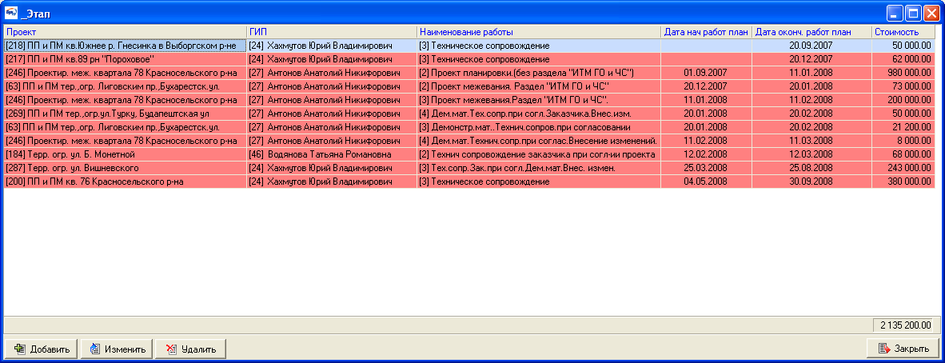Maximize the _Этап window

click(915, 13)
